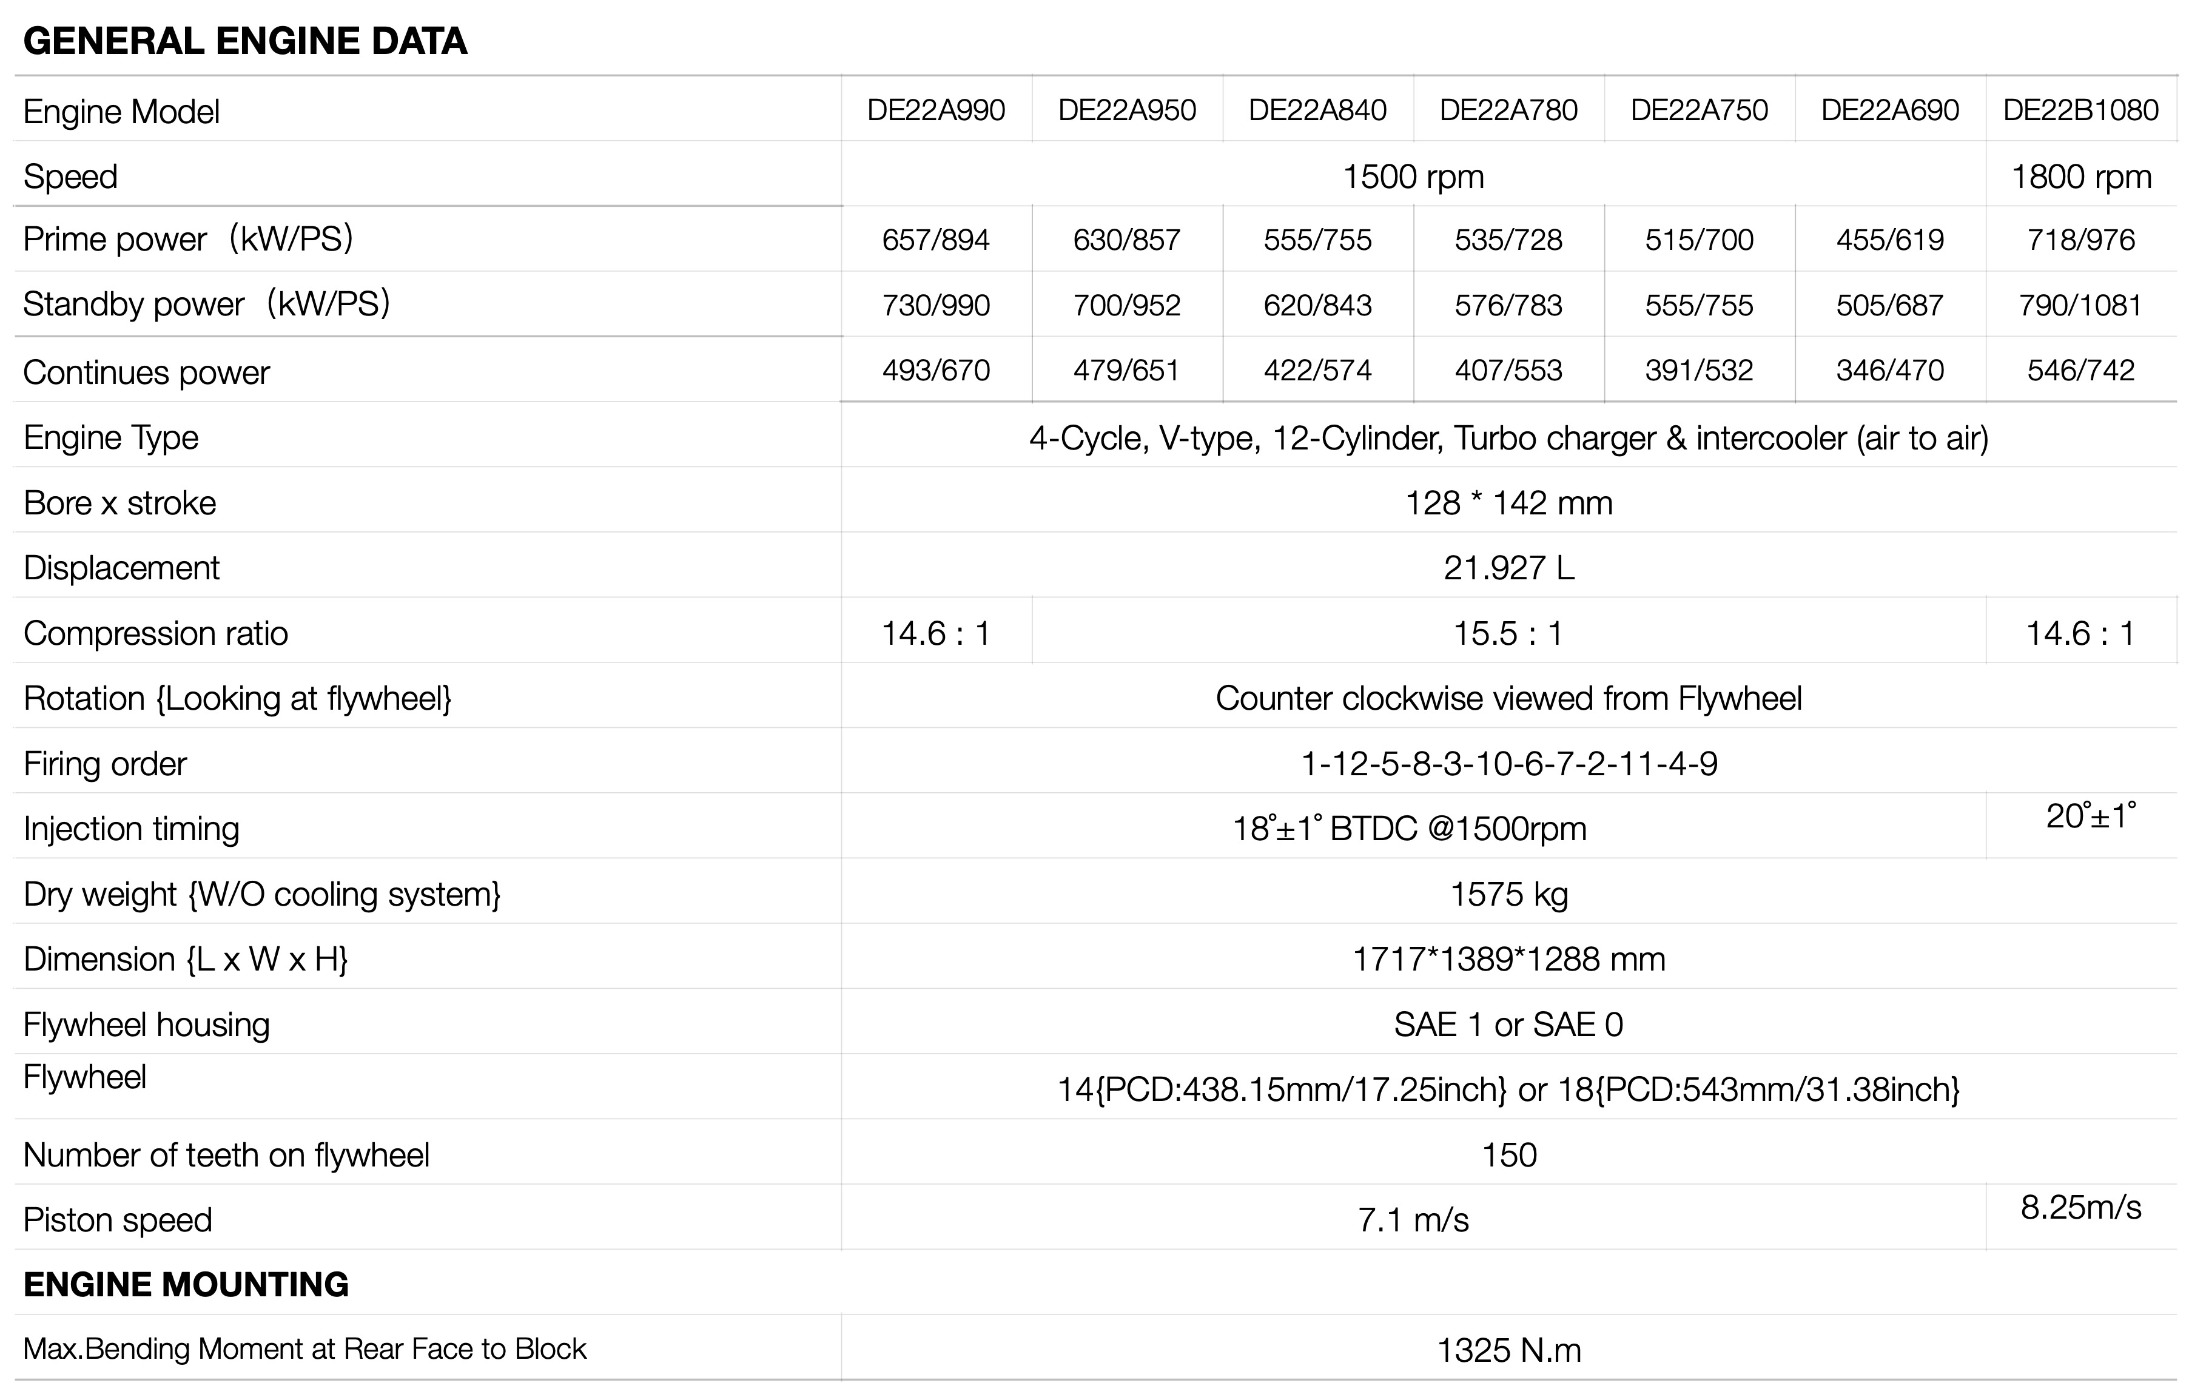Click prime power value 455/619
The width and height of the screenshot is (2189, 1397).
(x=1890, y=240)
